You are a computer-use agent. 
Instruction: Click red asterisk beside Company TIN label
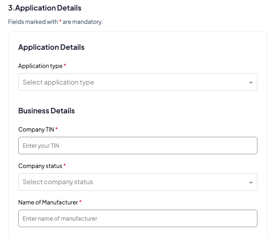[57, 129]
